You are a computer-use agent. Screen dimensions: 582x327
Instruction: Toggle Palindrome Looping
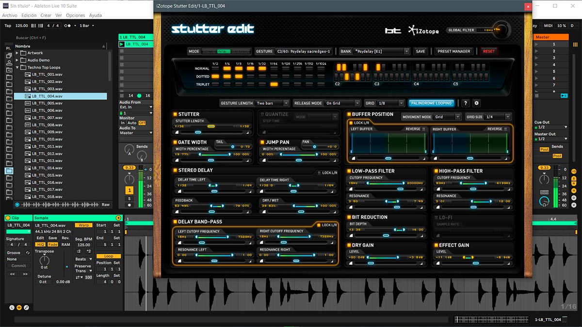(x=431, y=103)
